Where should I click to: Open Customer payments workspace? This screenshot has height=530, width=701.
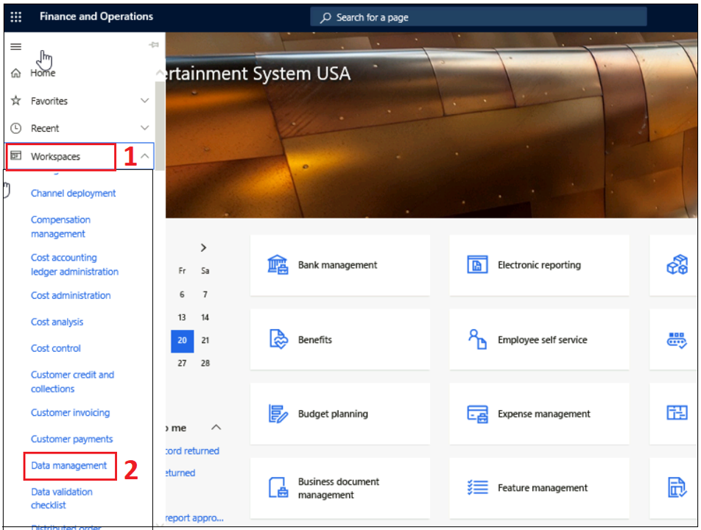point(71,439)
